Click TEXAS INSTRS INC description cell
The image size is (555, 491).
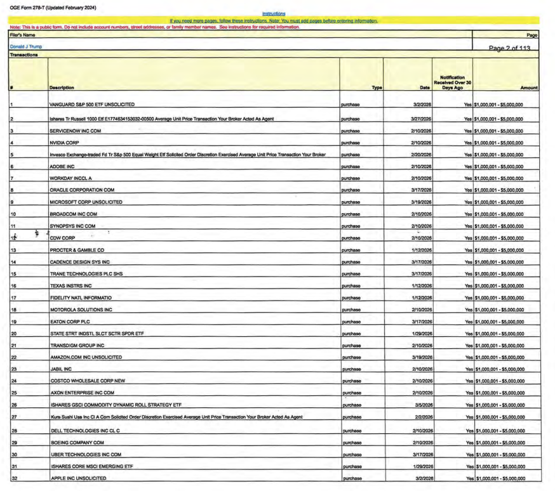[70, 286]
